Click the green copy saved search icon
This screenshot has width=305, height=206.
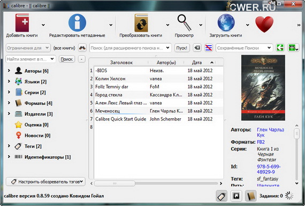(x=280, y=48)
